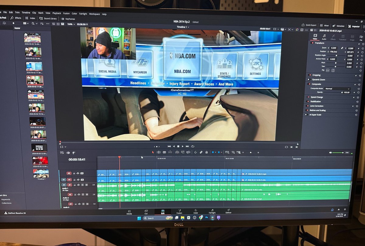Click the Stop button in transport controls
The width and height of the screenshot is (365, 246).
pos(178,146)
